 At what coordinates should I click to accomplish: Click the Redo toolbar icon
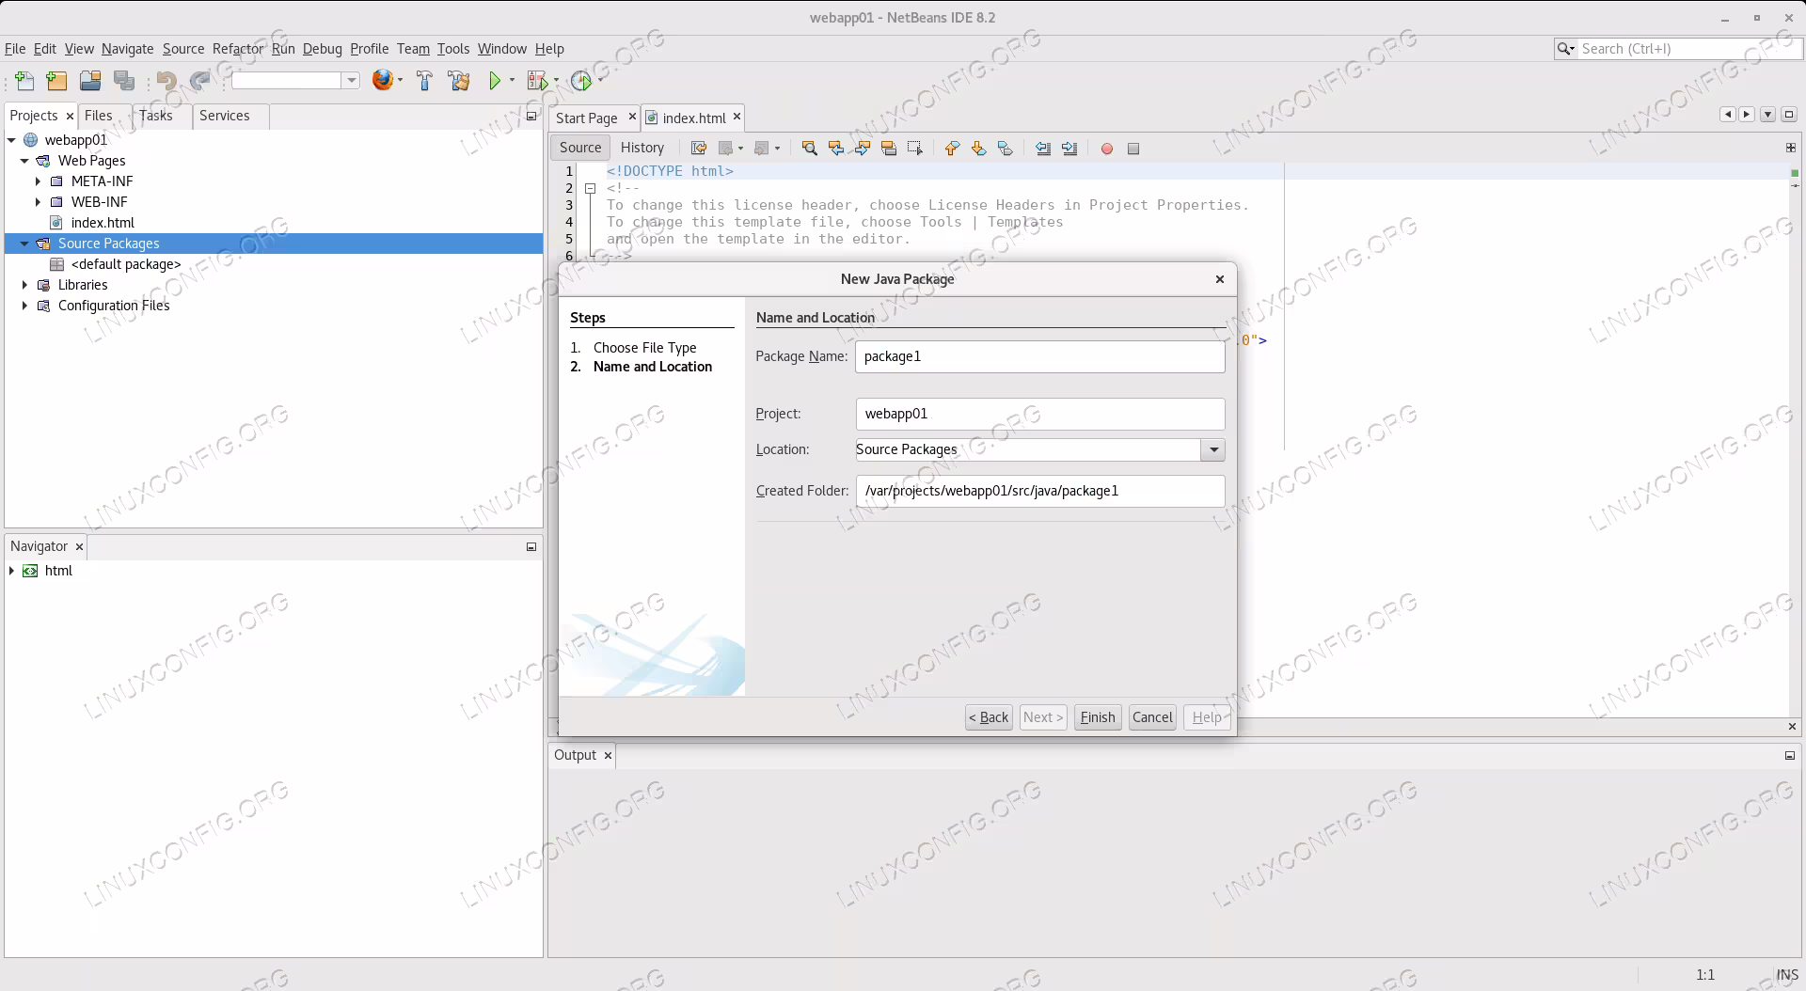[199, 81]
